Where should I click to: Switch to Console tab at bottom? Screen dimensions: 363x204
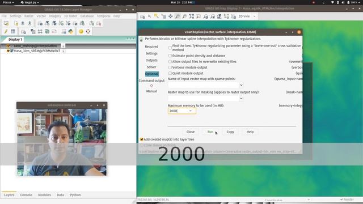click(x=26, y=195)
